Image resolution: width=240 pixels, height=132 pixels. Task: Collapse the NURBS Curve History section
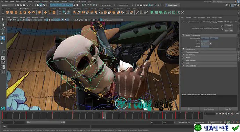tap(183, 35)
